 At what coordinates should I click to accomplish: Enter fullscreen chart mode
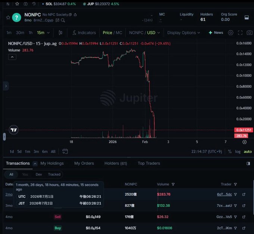(240, 33)
